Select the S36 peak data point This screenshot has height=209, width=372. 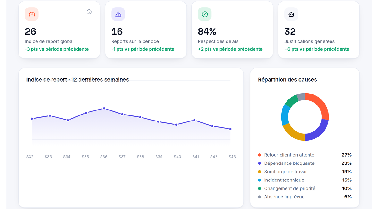[104, 109]
